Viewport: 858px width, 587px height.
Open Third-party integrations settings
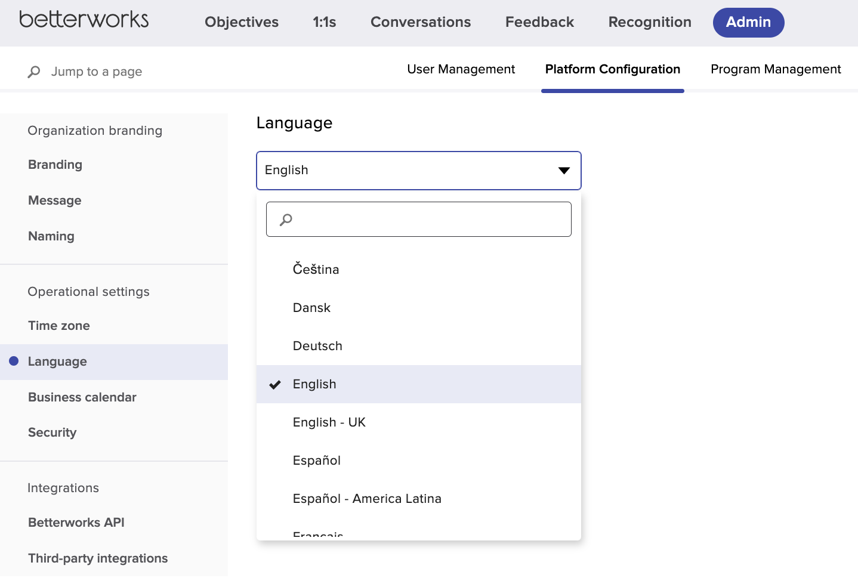click(97, 558)
